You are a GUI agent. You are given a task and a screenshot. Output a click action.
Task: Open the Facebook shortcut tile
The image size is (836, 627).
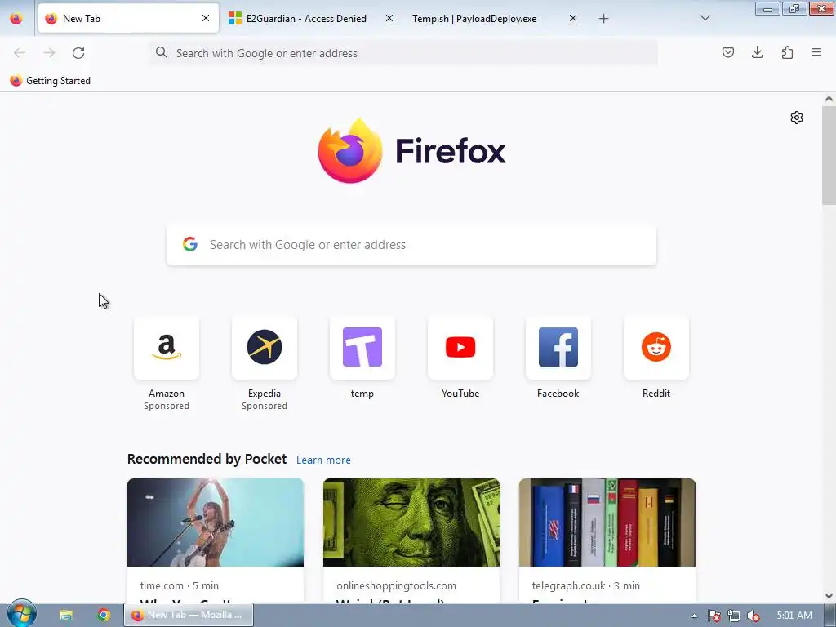coord(558,348)
